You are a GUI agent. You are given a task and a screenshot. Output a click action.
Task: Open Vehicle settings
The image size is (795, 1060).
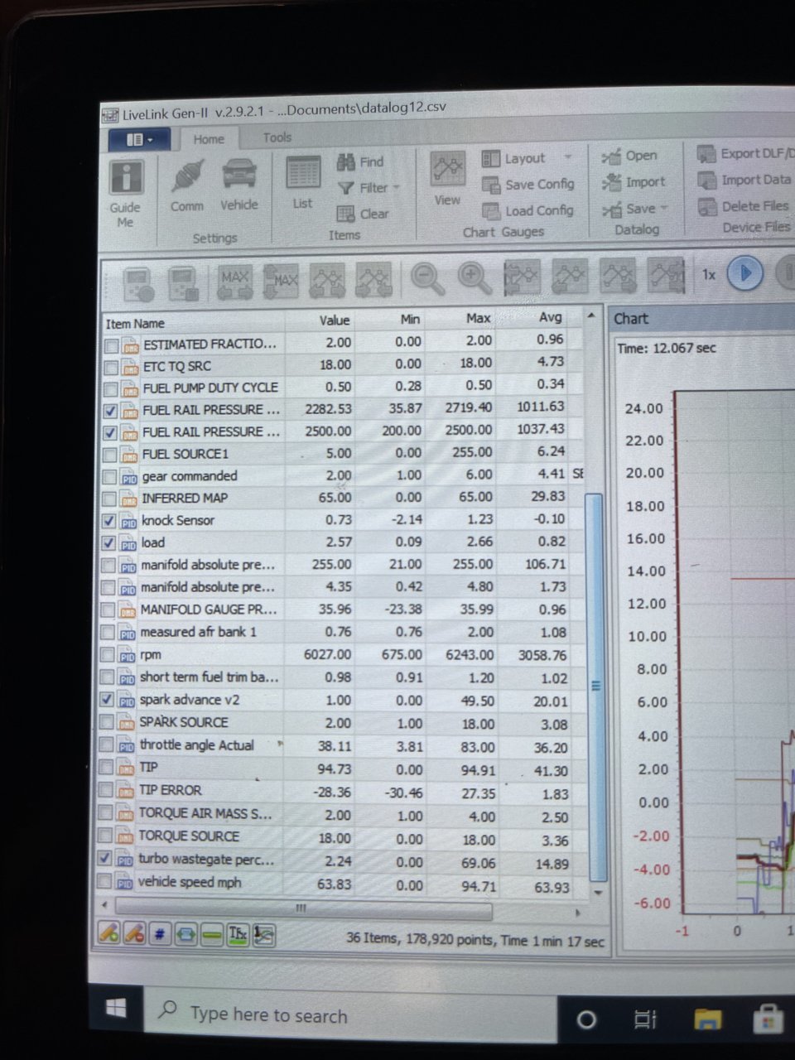(238, 185)
